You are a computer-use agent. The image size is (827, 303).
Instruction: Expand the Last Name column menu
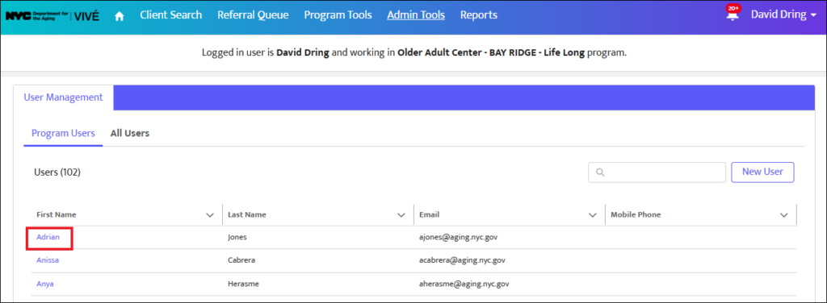point(401,215)
